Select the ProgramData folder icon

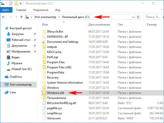coord(44,72)
